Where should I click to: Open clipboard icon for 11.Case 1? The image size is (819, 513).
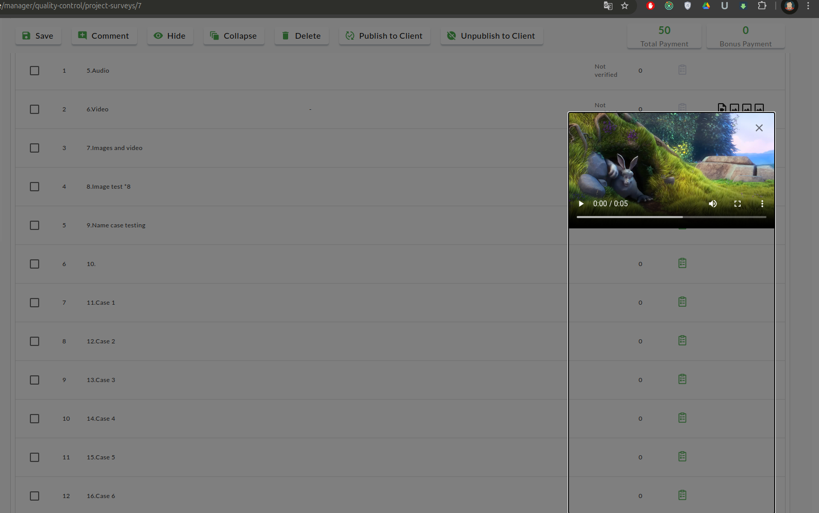(x=682, y=302)
